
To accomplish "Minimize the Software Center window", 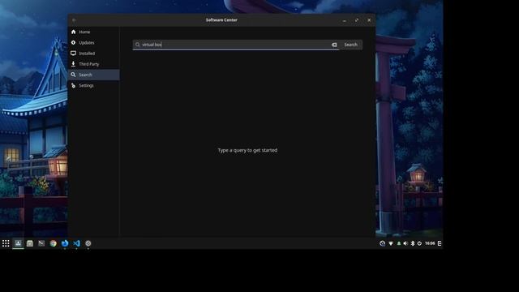I will [x=345, y=20].
